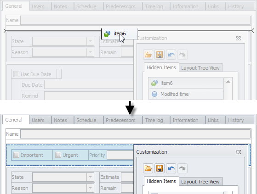Click the save layout icon in upper Customization panel

tap(160, 55)
